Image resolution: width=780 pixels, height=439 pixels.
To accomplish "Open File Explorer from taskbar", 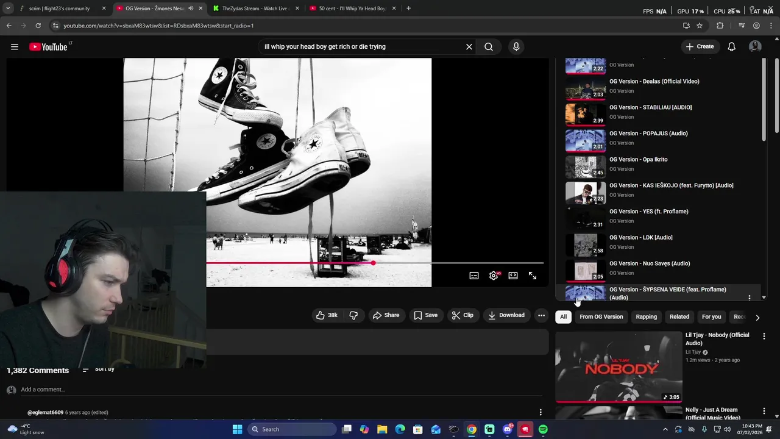I will pyautogui.click(x=382, y=429).
